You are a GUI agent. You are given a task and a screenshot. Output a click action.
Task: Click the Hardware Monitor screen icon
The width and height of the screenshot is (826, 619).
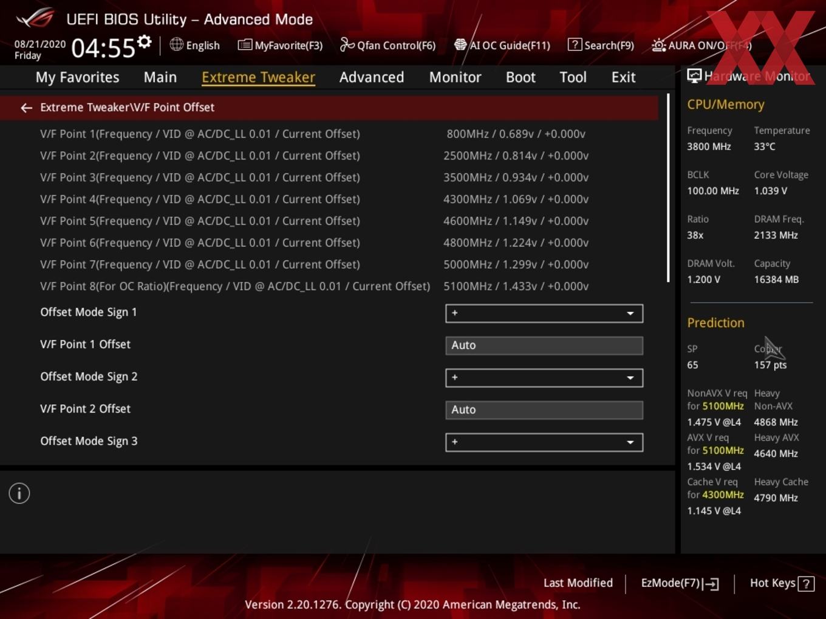coord(694,76)
